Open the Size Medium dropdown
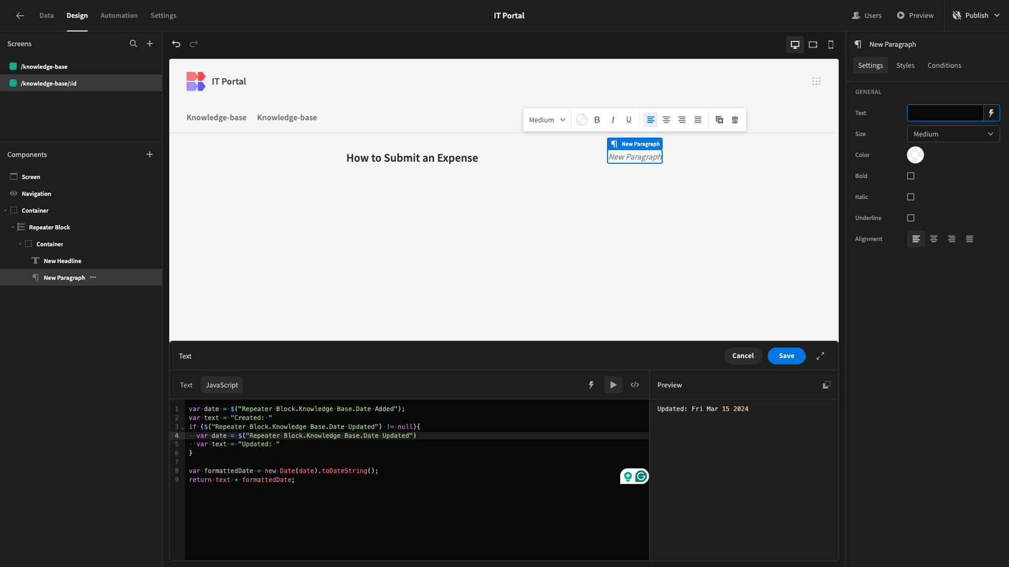The width and height of the screenshot is (1009, 567). pos(953,134)
